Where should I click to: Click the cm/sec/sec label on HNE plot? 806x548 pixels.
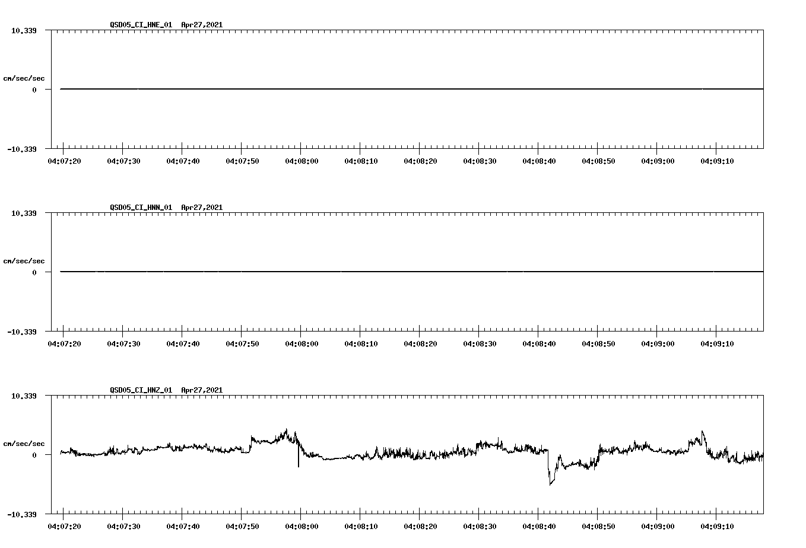pos(24,77)
